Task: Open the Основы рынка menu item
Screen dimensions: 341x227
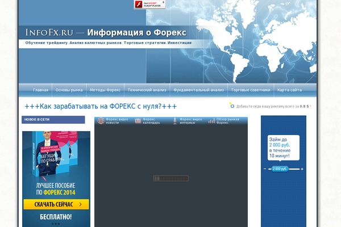Action: click(x=69, y=90)
